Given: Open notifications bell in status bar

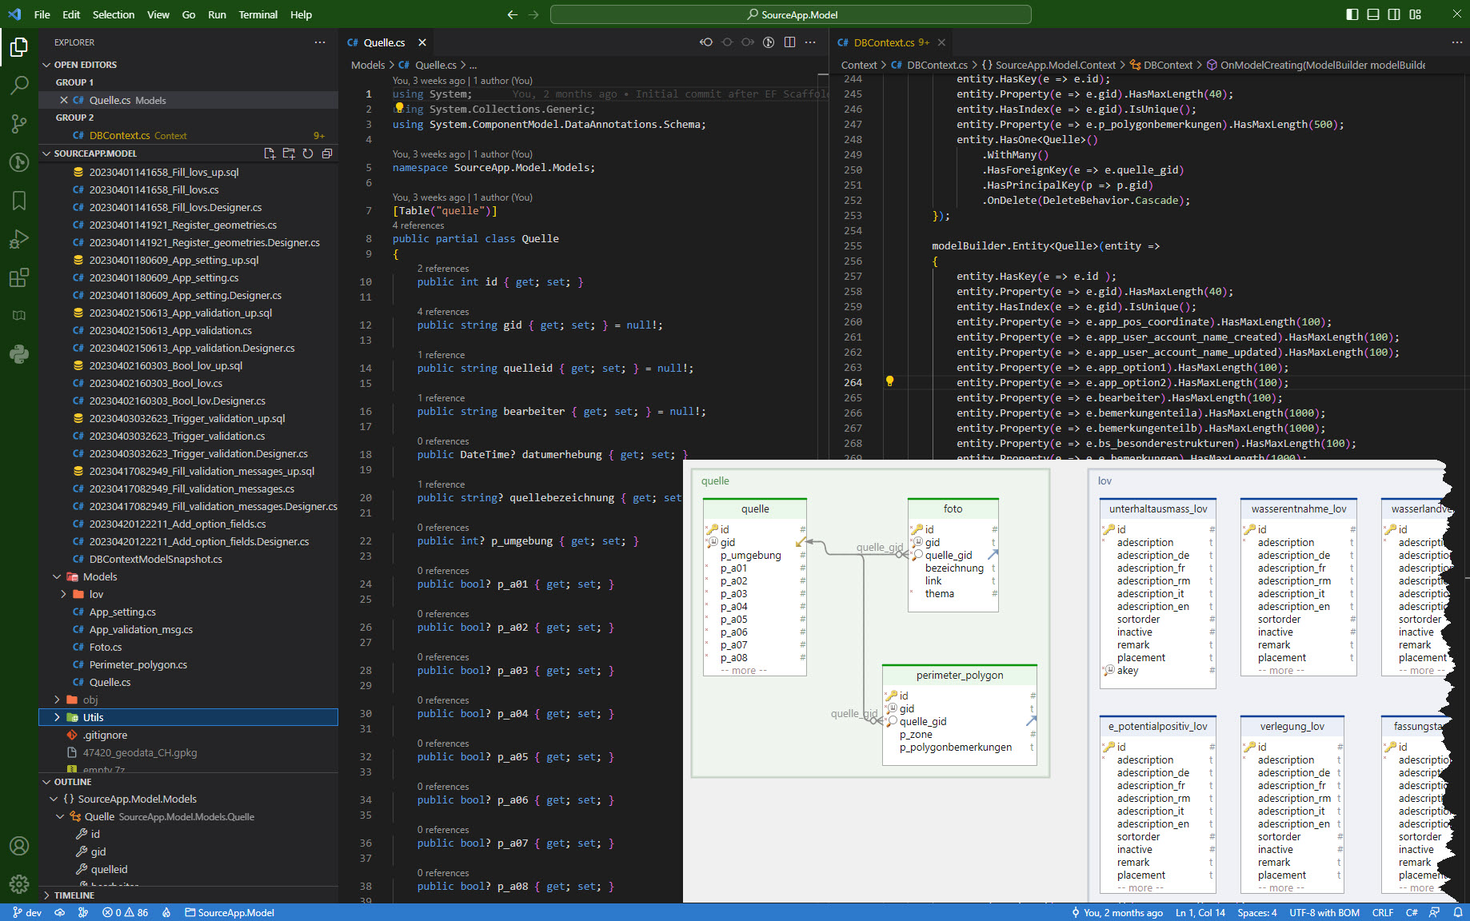Looking at the screenshot, I should tap(1457, 912).
